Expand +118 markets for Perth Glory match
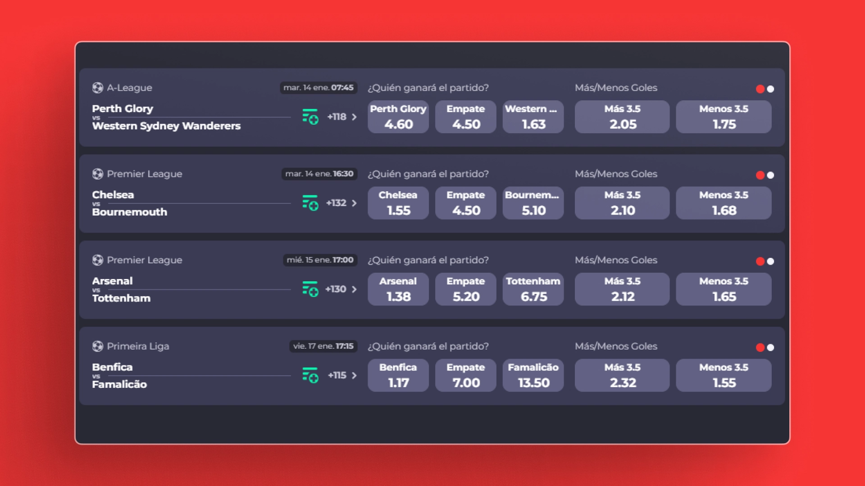The image size is (865, 486). point(342,117)
